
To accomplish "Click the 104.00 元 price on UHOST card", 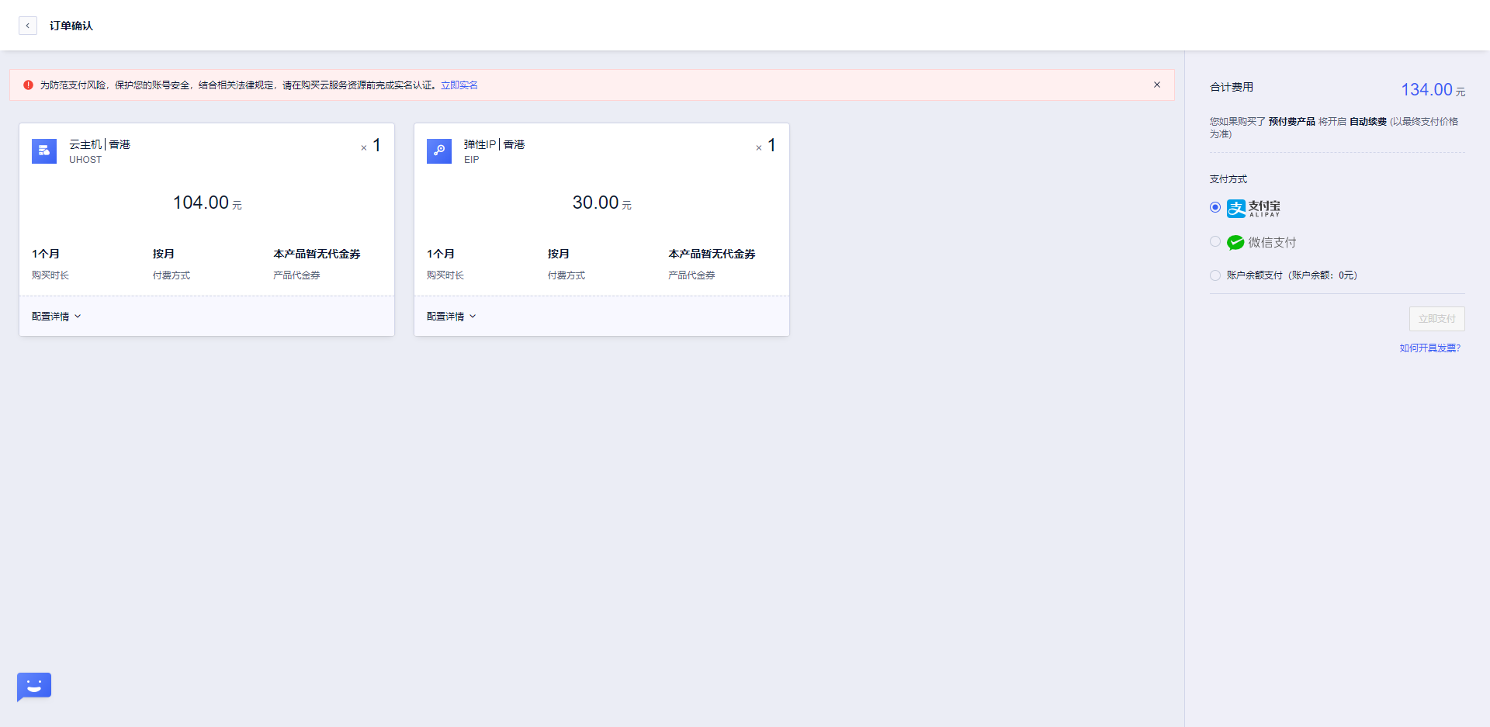I will point(206,203).
